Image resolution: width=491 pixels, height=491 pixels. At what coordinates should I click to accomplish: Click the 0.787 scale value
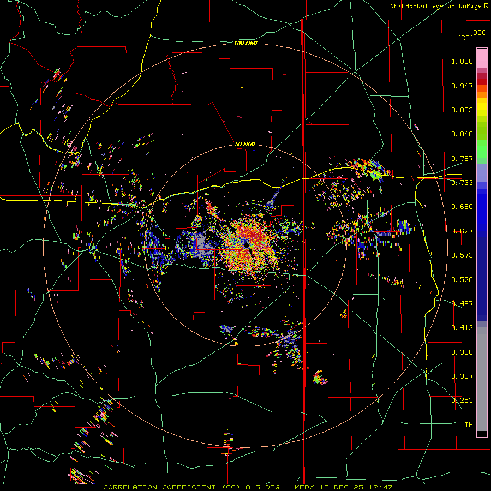[462, 158]
